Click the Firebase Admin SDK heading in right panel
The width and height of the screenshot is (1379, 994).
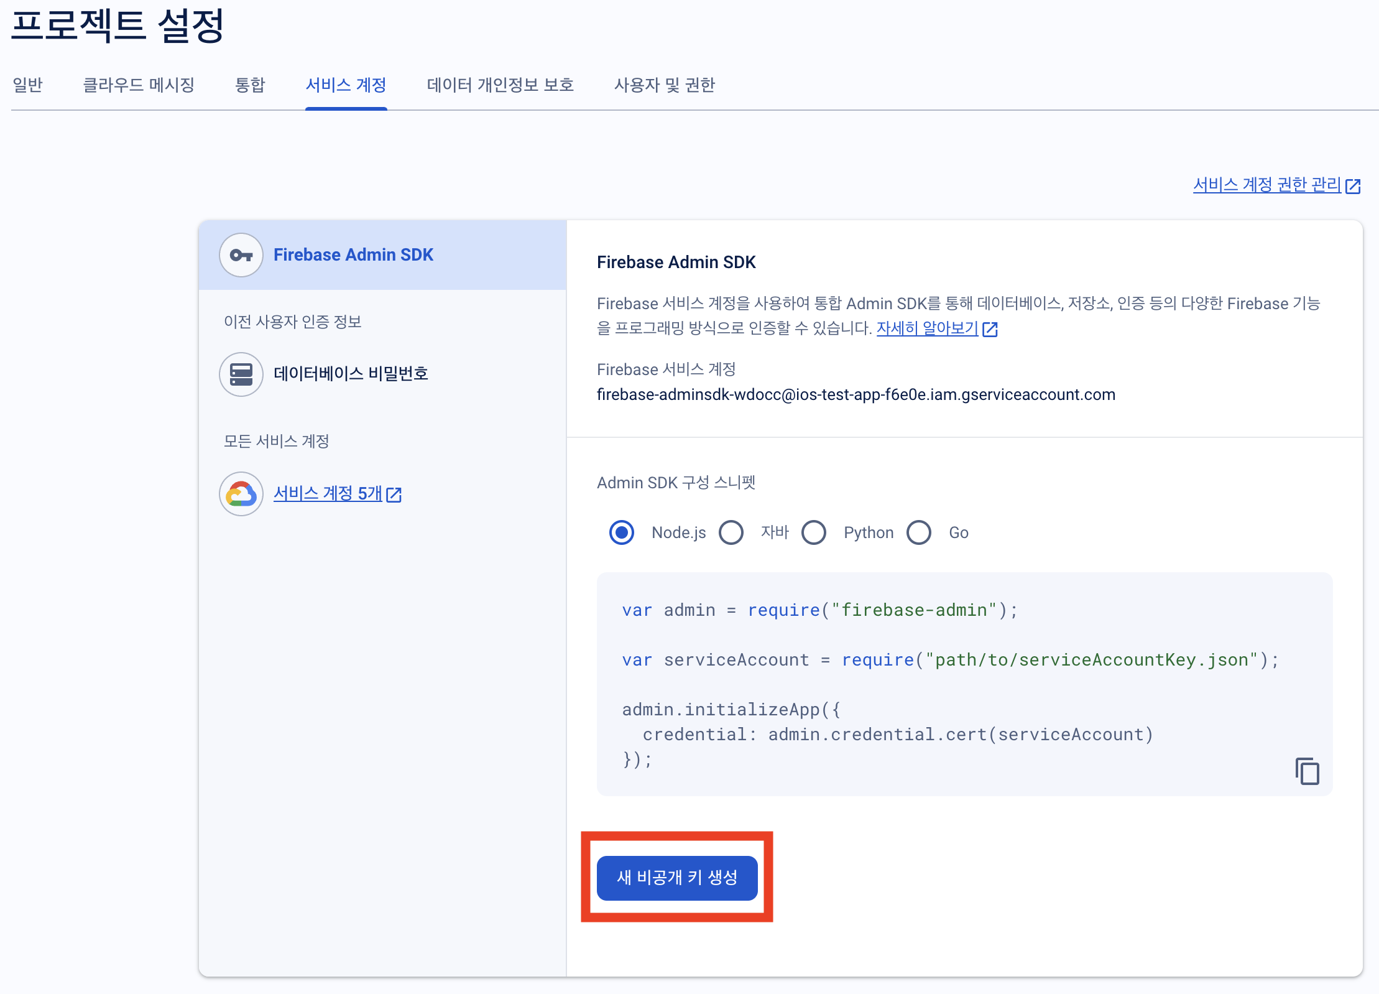676,262
